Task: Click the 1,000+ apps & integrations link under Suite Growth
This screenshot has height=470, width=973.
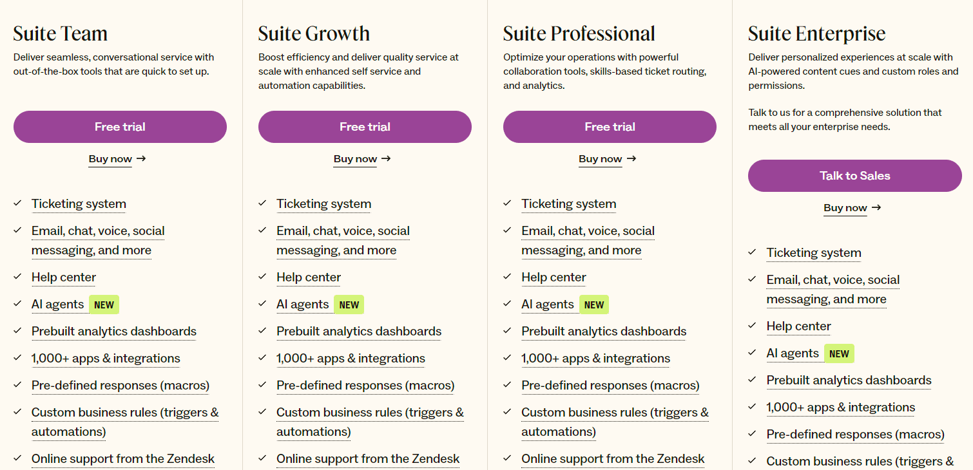Action: coord(351,358)
